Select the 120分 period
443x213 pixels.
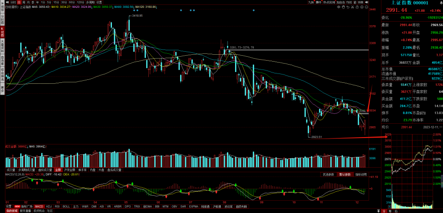(x=81, y=2)
